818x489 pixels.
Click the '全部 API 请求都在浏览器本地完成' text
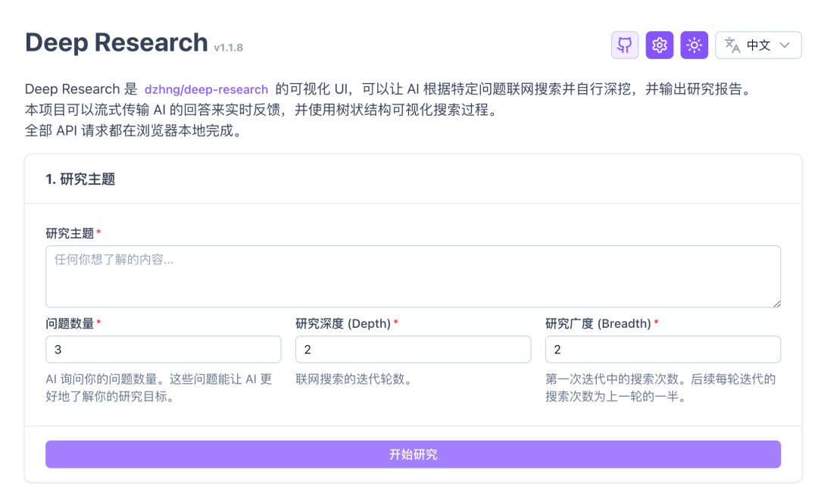(x=134, y=130)
